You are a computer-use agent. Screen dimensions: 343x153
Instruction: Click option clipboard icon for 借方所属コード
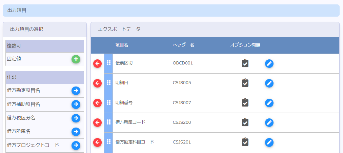coord(245,122)
